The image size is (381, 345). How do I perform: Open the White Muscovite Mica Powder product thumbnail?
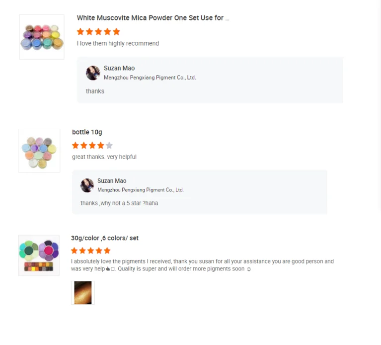tap(42, 37)
